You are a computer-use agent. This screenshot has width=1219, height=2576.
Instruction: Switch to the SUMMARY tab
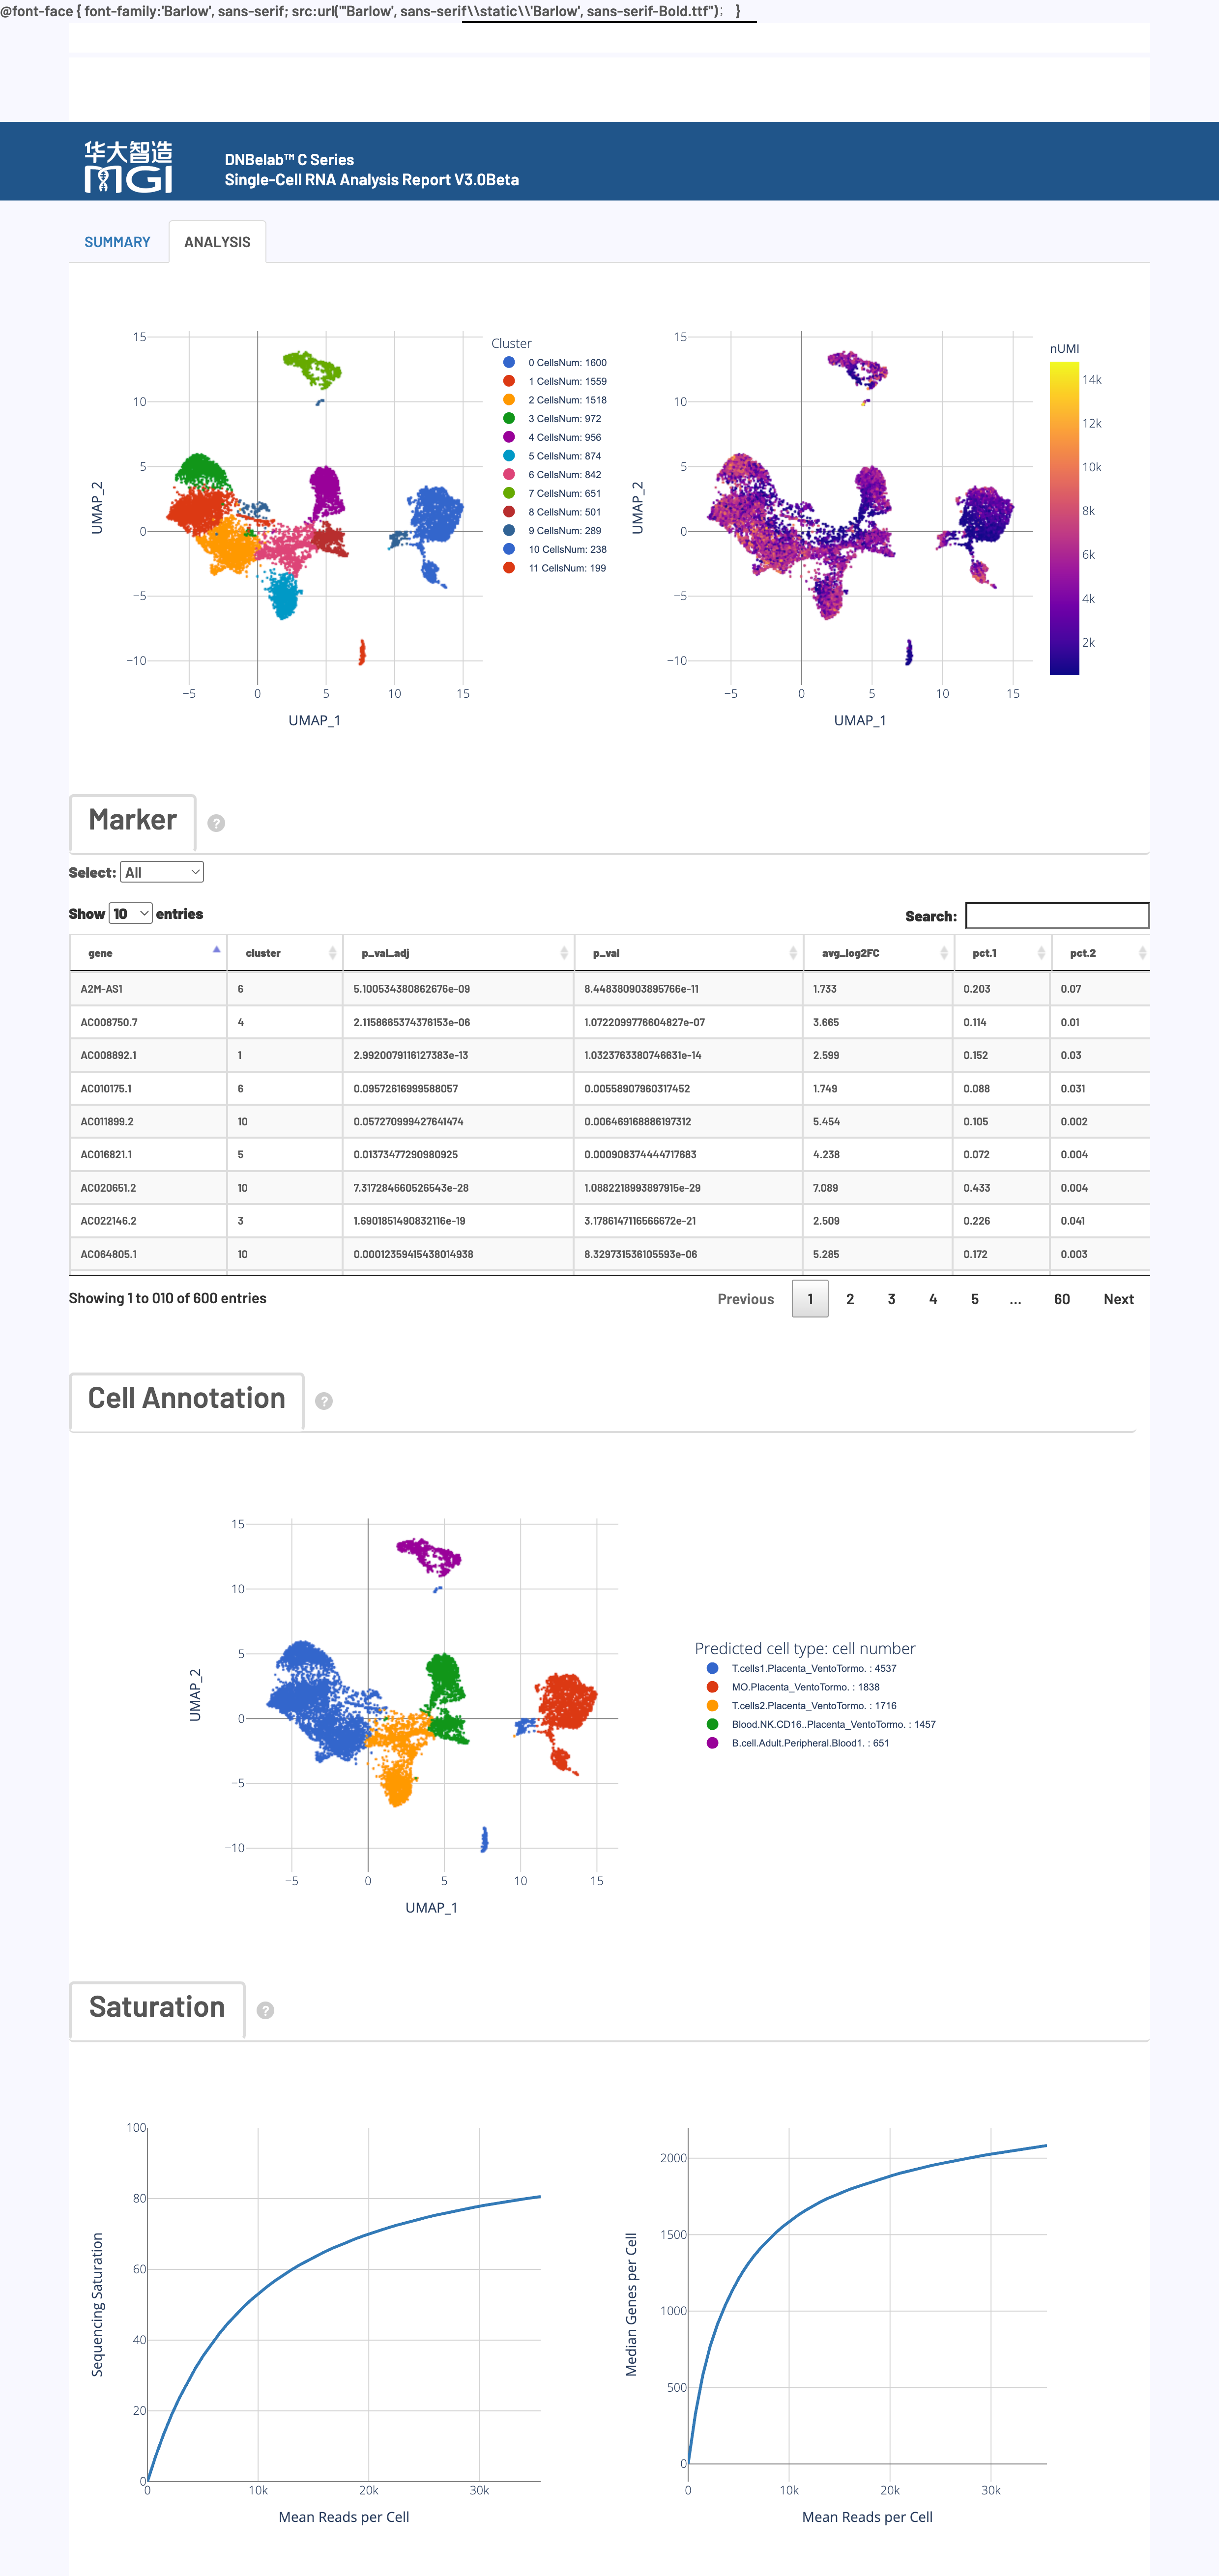pyautogui.click(x=117, y=241)
